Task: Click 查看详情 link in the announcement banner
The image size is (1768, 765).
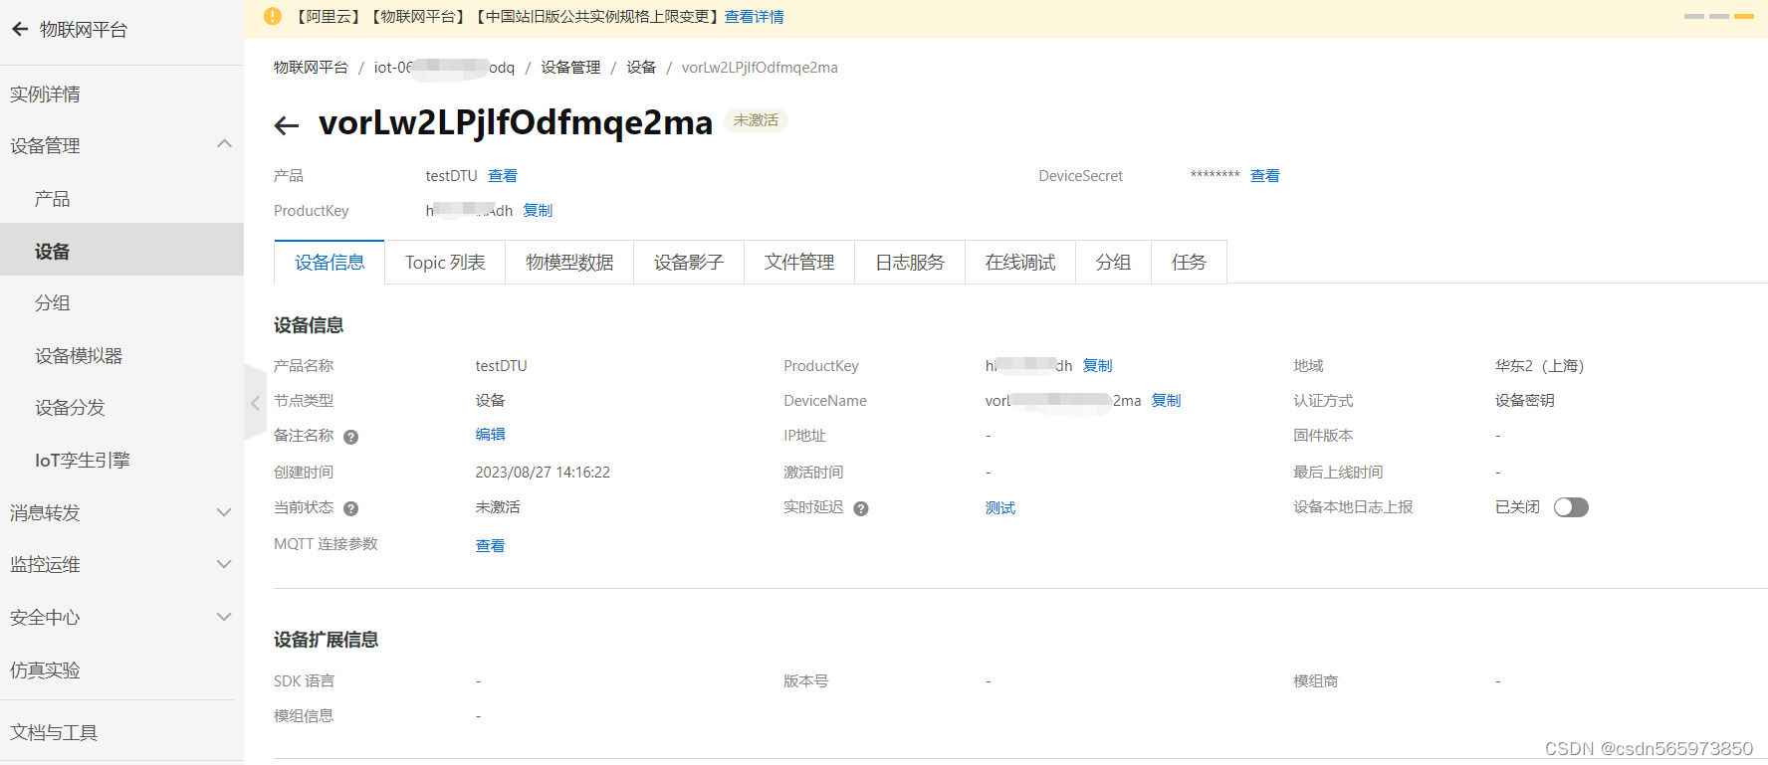Action: coord(754,17)
